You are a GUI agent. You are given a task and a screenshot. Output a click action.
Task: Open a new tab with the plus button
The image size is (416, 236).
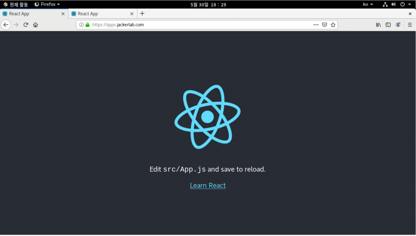click(x=142, y=13)
